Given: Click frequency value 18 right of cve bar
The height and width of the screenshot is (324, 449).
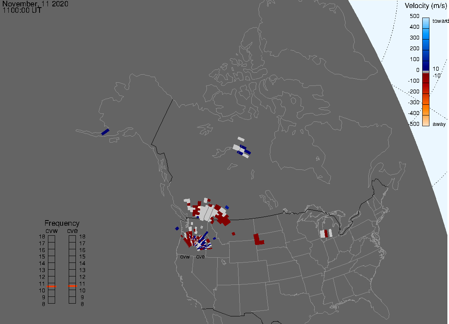Looking at the screenshot, I should point(82,237).
